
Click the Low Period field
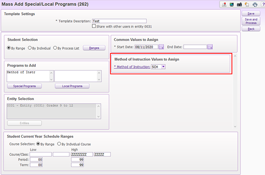(36, 160)
